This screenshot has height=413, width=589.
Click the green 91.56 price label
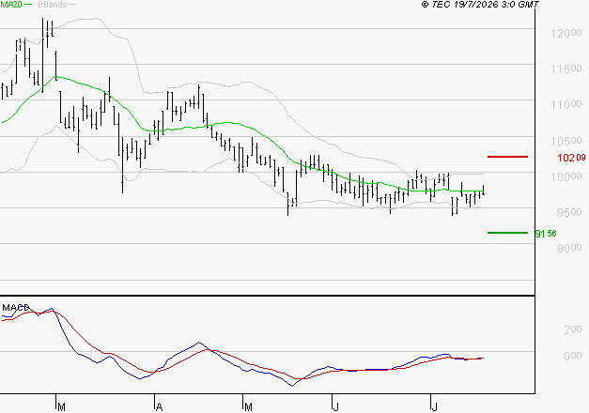(x=546, y=234)
